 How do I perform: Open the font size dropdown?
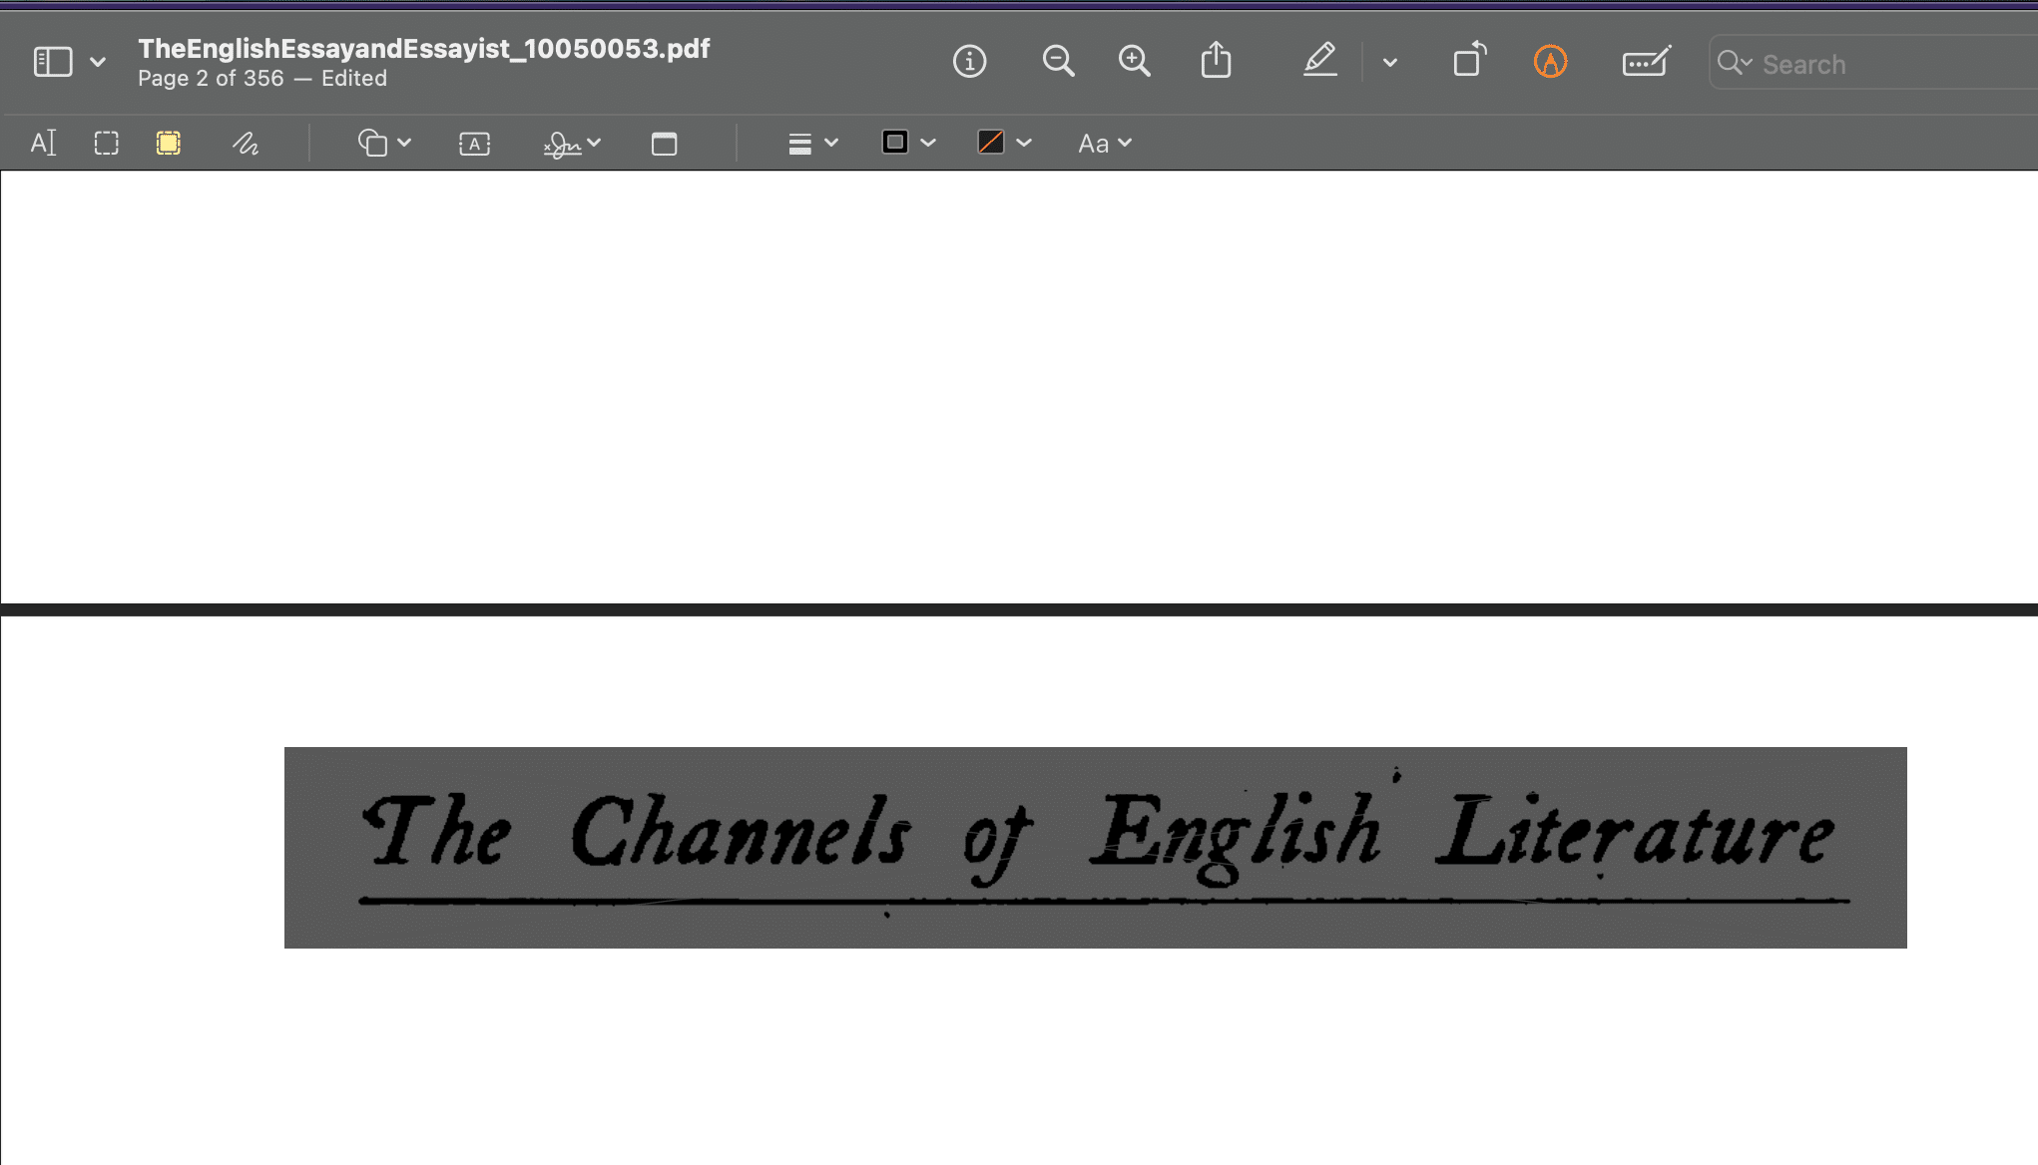1105,142
